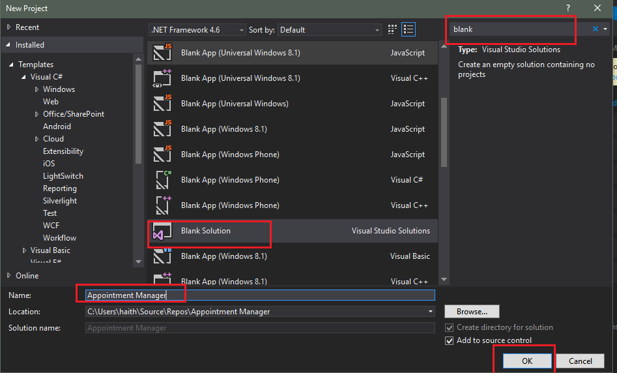Select the Extensibility template category
The height and width of the screenshot is (373, 617).
tap(63, 151)
